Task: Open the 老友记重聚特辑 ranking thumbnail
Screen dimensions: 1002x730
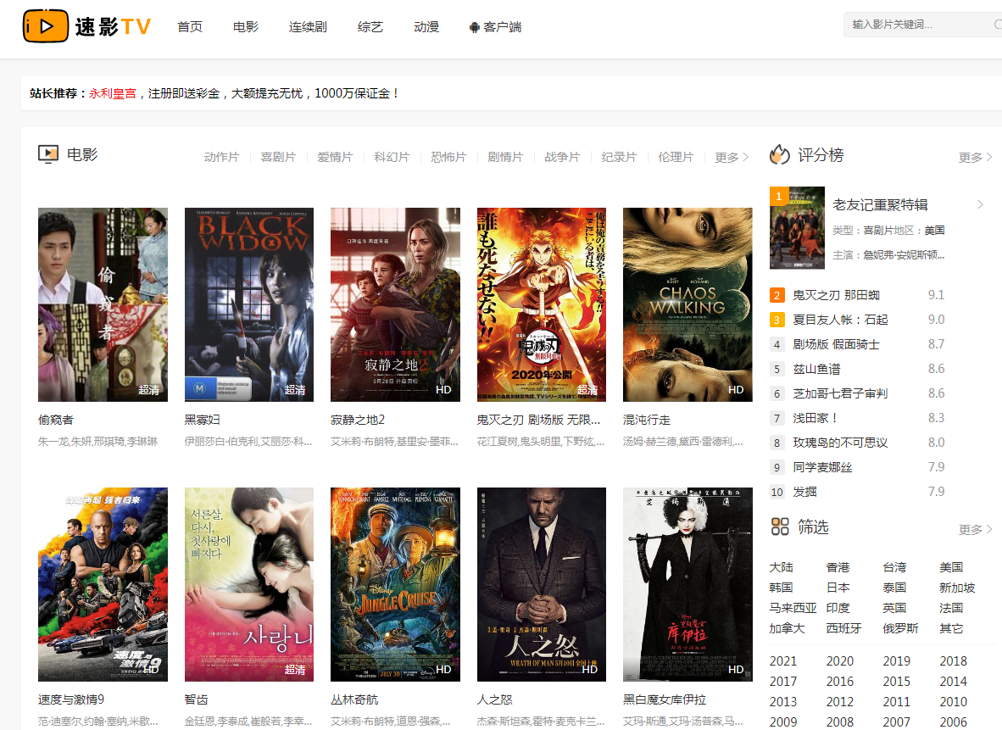Action: point(798,227)
